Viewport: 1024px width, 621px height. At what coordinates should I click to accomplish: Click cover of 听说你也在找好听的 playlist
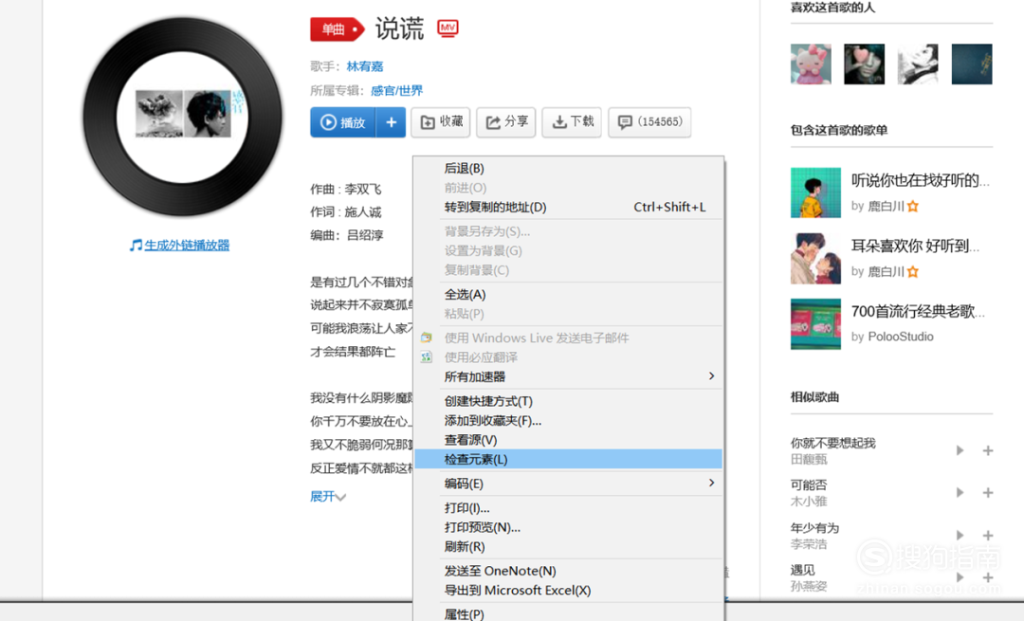point(815,192)
